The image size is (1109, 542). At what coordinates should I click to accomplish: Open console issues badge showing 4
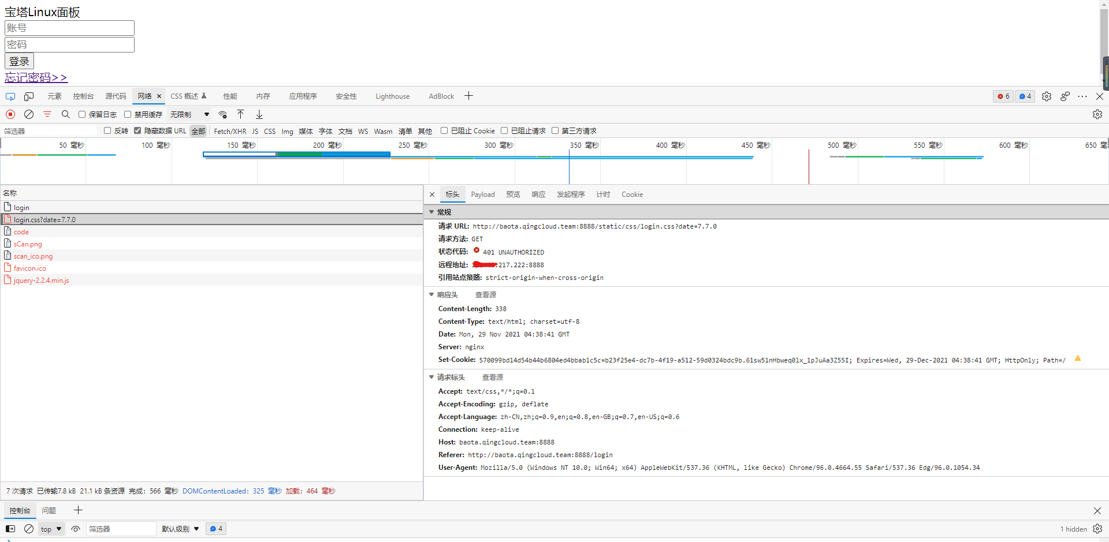(x=216, y=529)
